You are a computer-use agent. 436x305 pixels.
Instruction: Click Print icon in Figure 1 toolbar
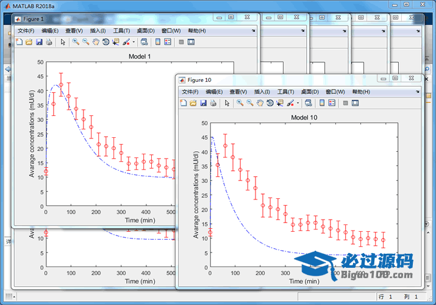[49, 42]
